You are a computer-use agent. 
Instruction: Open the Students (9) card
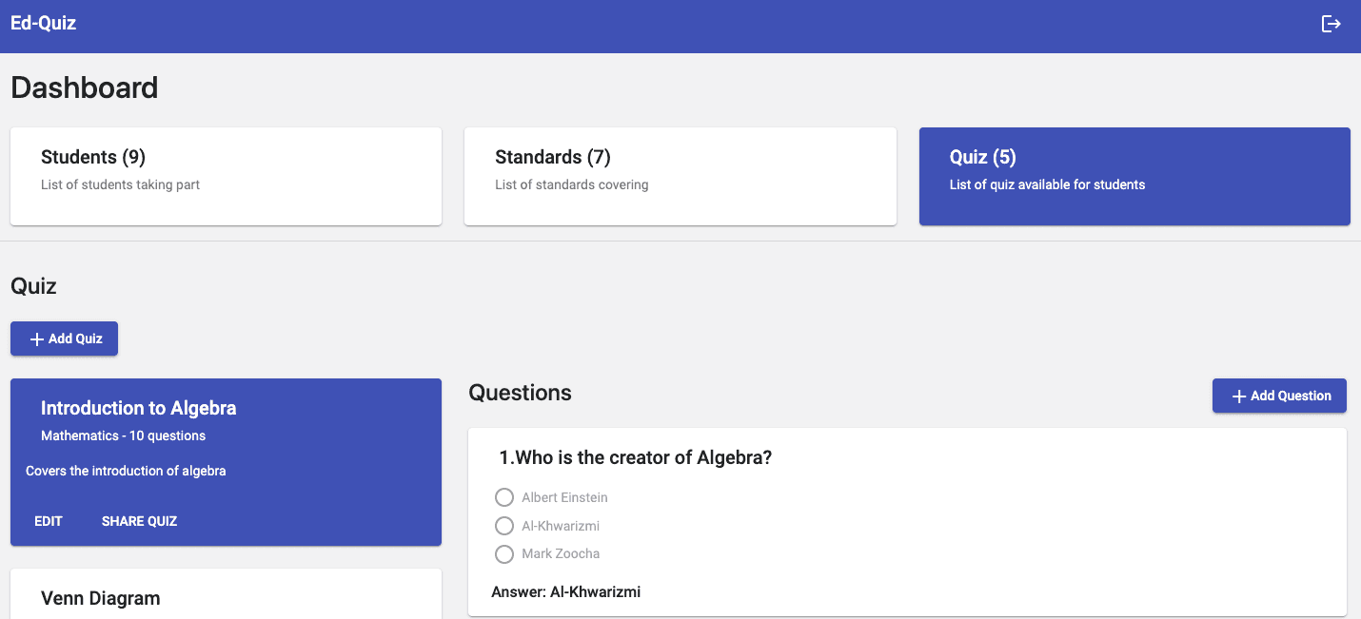pyautogui.click(x=226, y=176)
